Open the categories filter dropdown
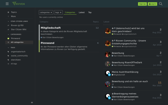 pyautogui.click(x=46, y=12)
